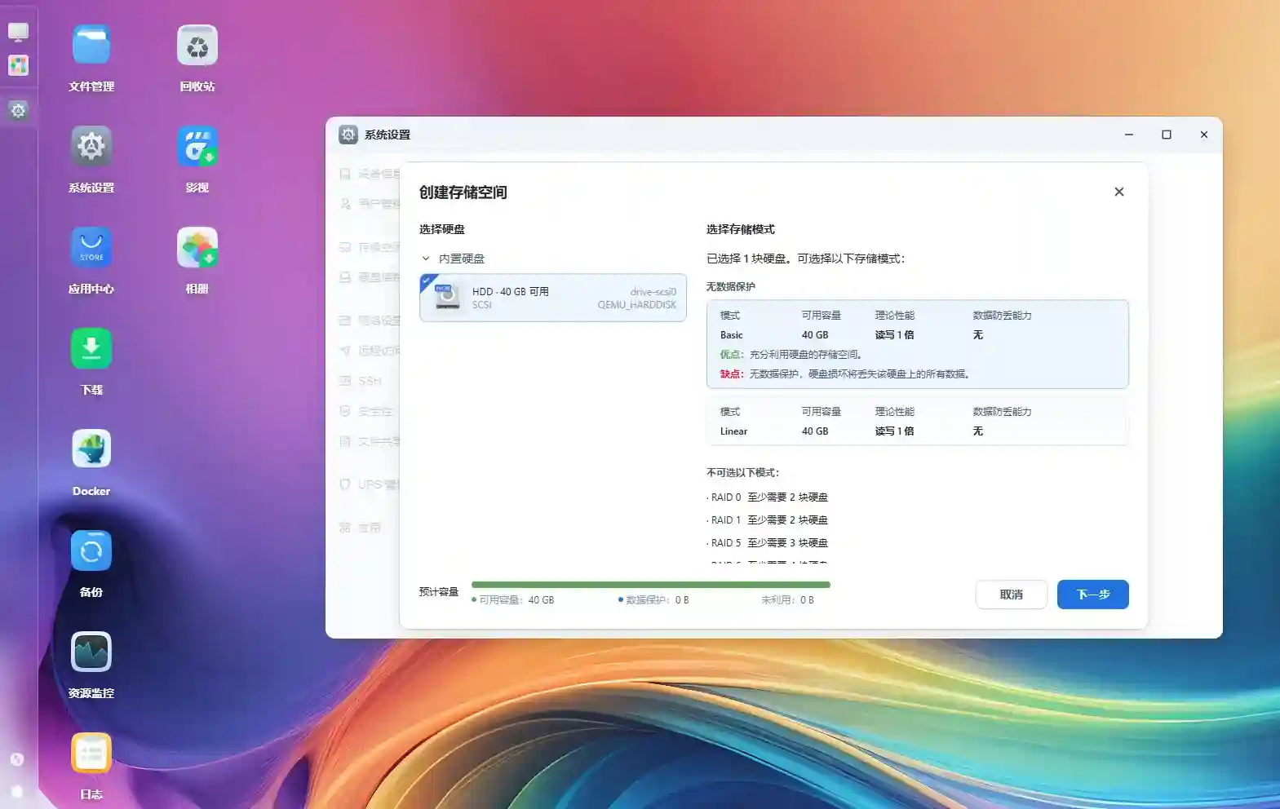
Task: Click the settings gear in left taskbar
Action: point(18,110)
